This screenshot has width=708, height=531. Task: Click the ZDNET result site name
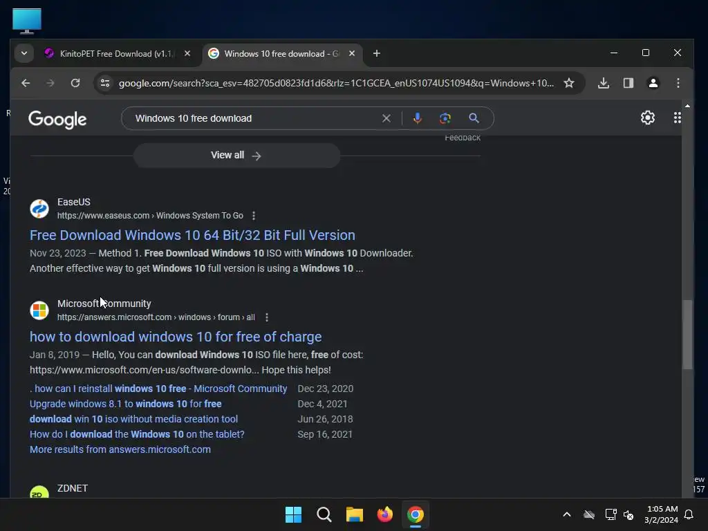(x=72, y=489)
